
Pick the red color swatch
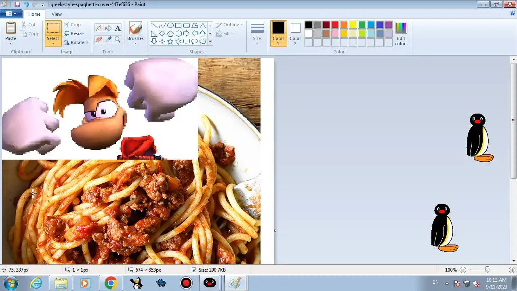click(x=335, y=25)
